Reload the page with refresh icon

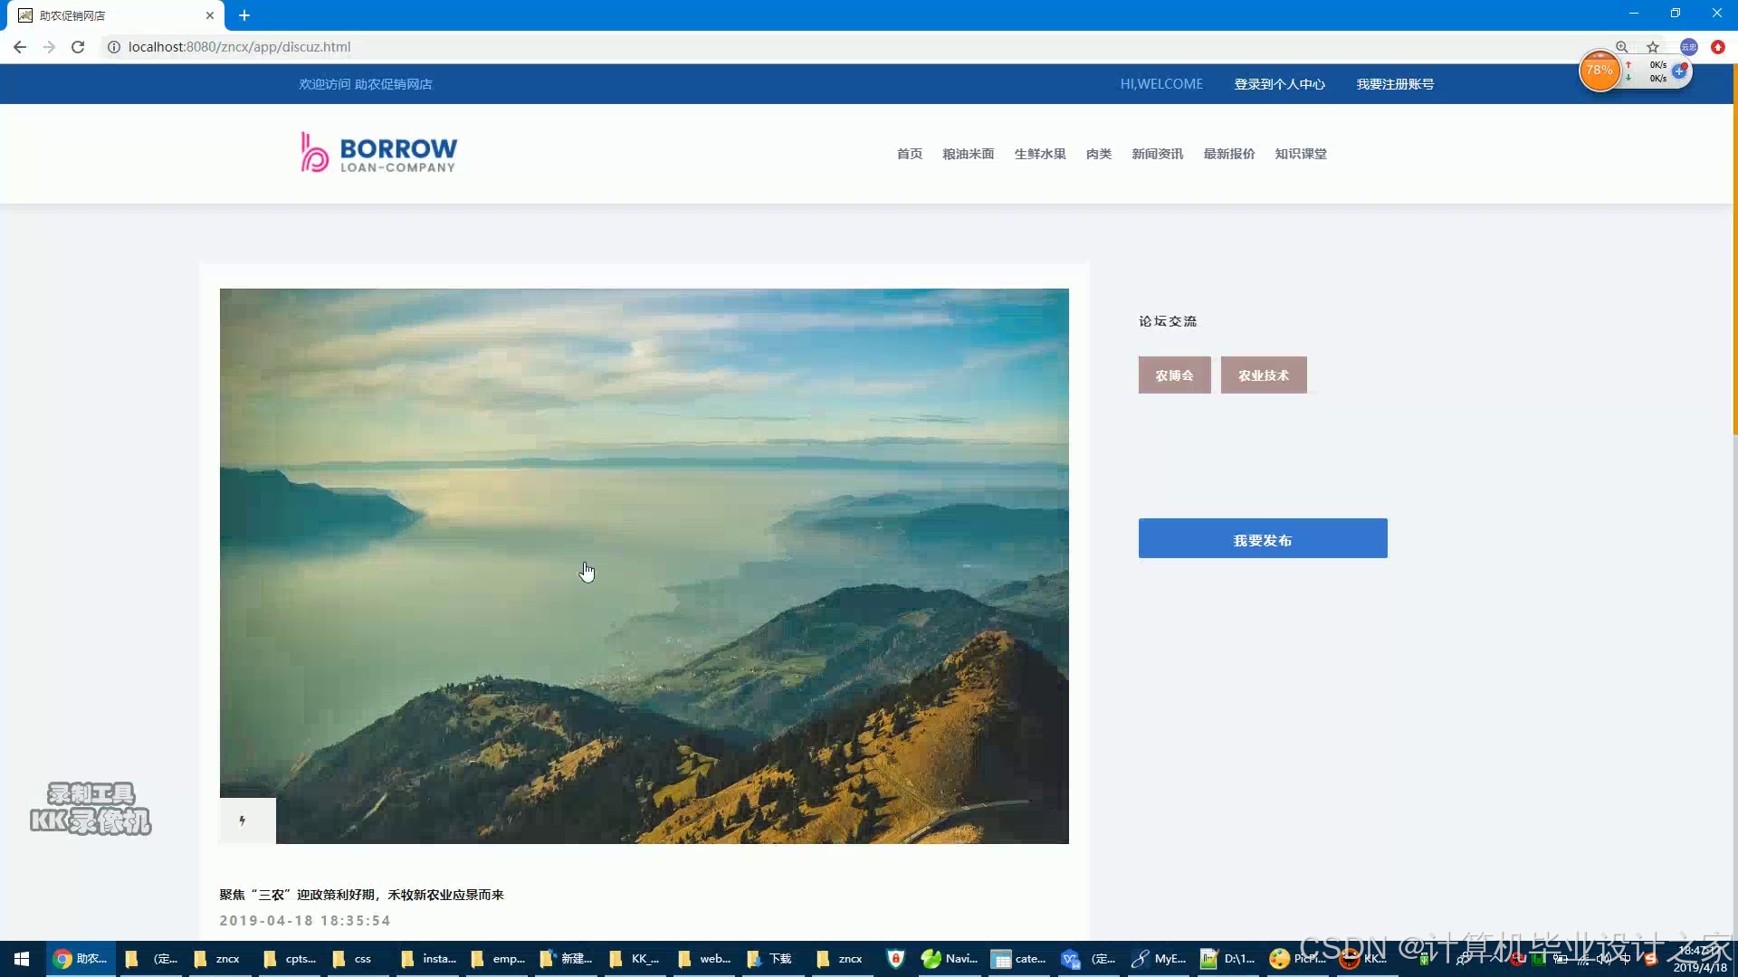pos(78,47)
